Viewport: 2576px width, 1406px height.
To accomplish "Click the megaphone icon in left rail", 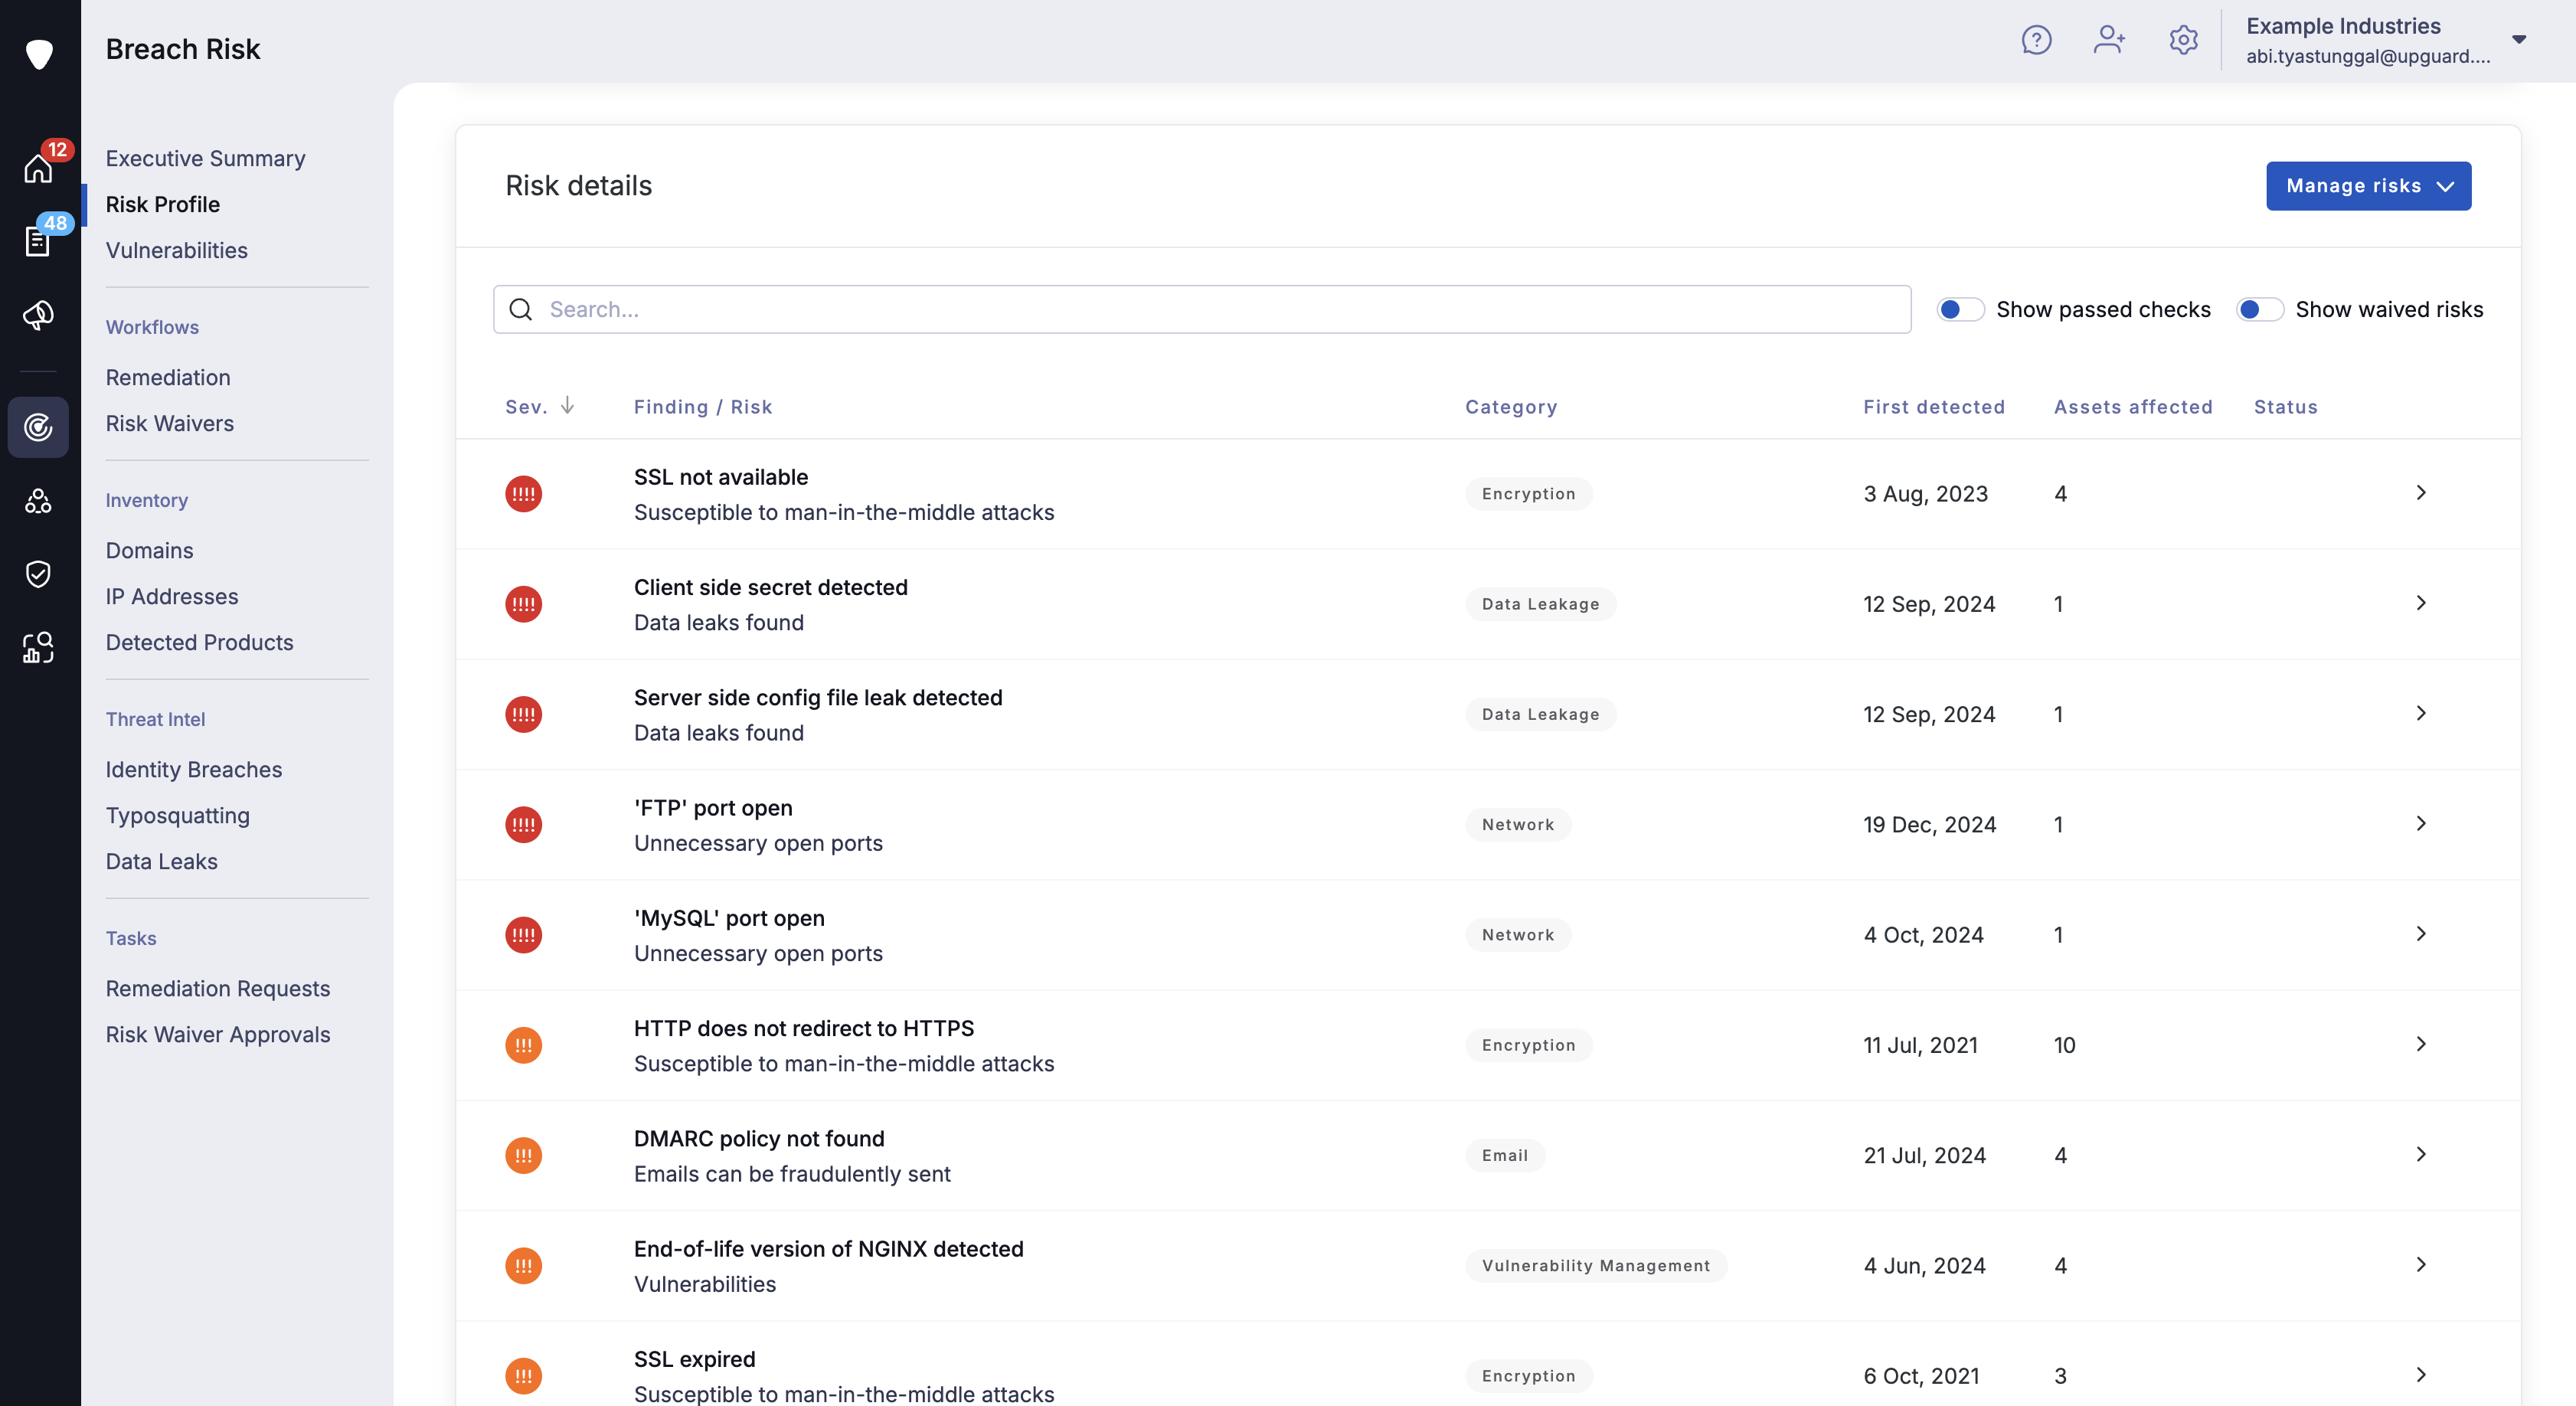I will tap(38, 315).
